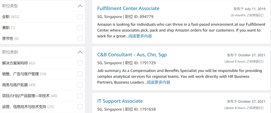This screenshot has width=271, height=113.
Task: Open C&B Consultant - Aus, Chn, Sgp posting
Action: point(132,55)
